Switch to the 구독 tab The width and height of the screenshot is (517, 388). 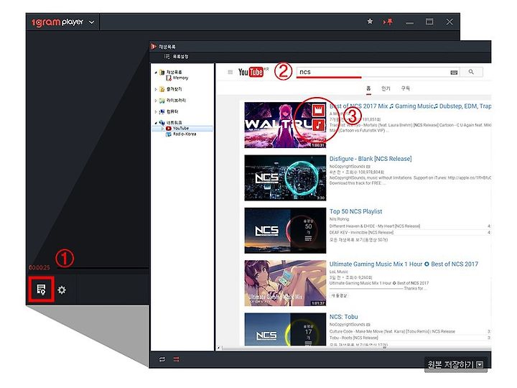406,88
